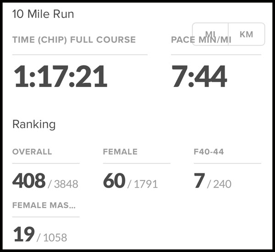
Task: Click the Ranking section heading
Action: (x=34, y=124)
